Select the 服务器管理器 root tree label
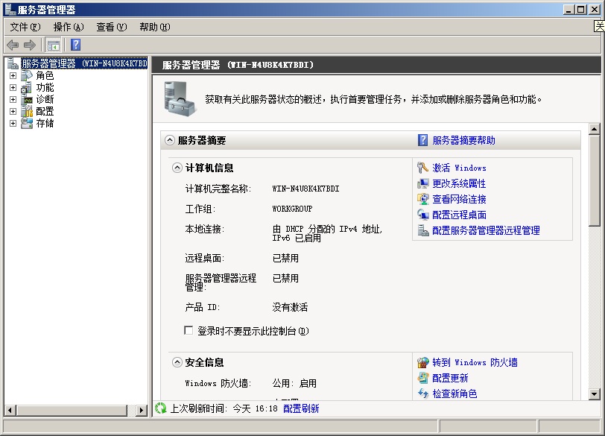The width and height of the screenshot is (605, 436). (84, 63)
